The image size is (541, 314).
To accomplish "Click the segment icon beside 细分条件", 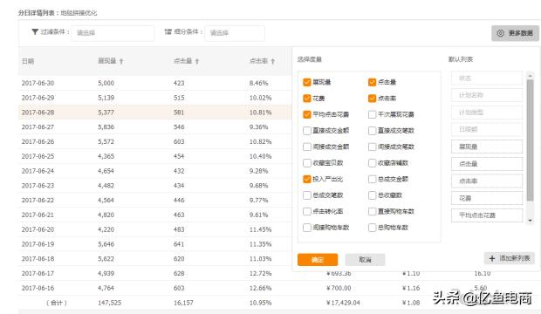I will 168,31.
